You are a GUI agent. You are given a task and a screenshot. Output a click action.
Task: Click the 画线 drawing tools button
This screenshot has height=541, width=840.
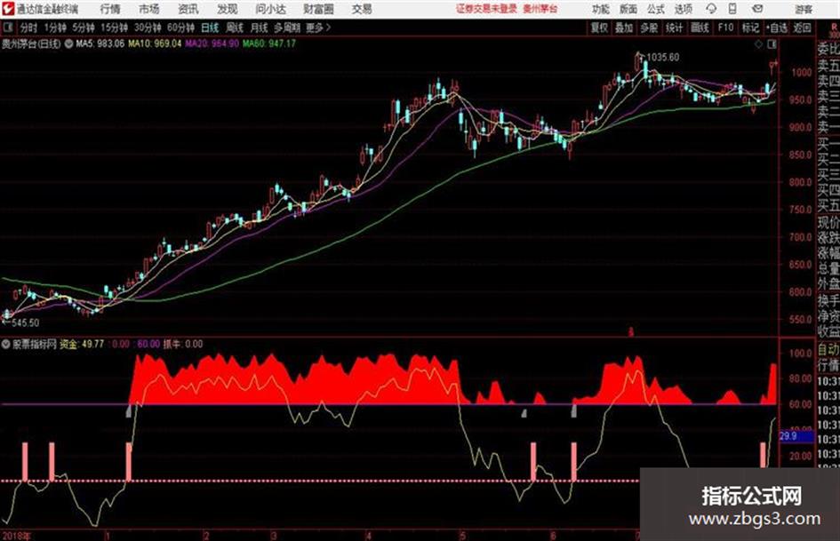tap(700, 28)
